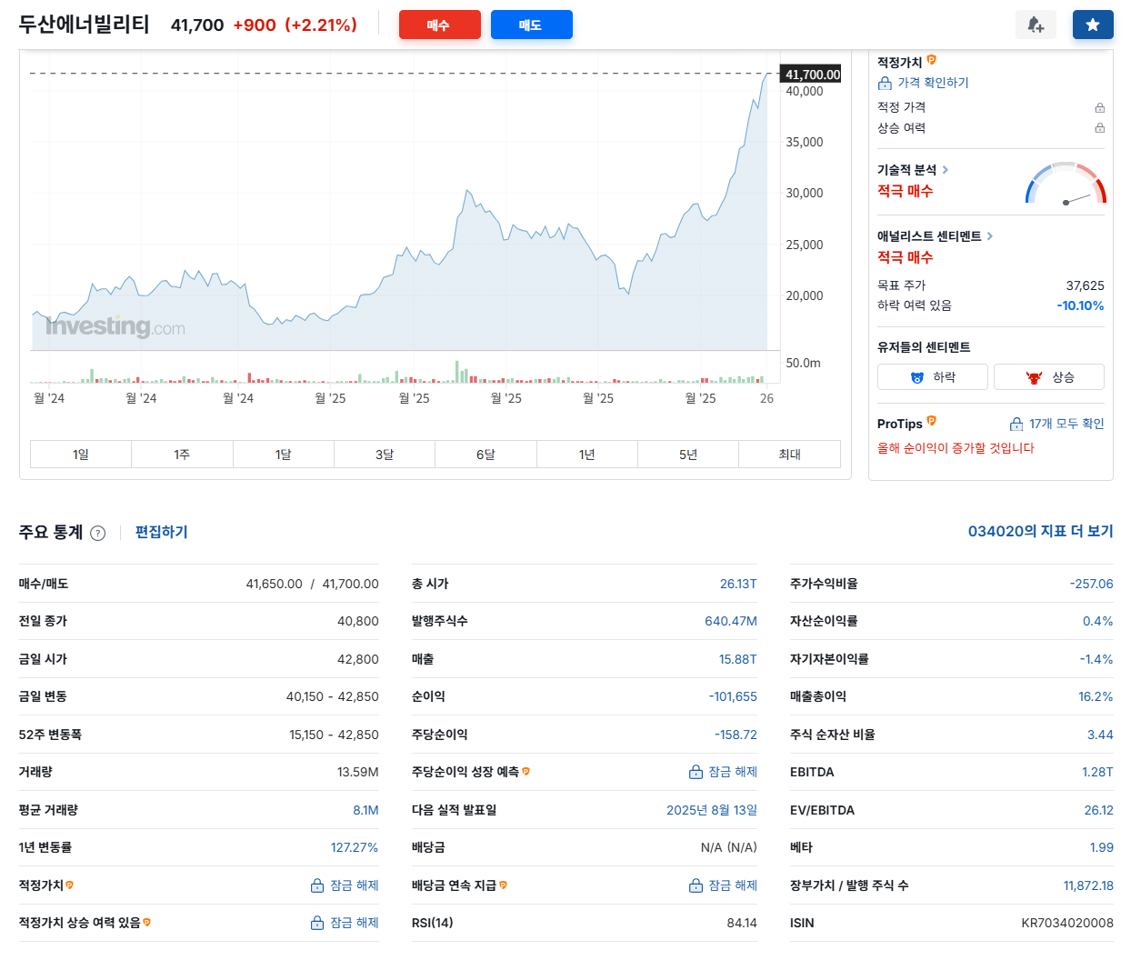Screen dimensions: 1131x960
Task: Click the 1년 변동률 value 127.27%
Action: click(355, 847)
